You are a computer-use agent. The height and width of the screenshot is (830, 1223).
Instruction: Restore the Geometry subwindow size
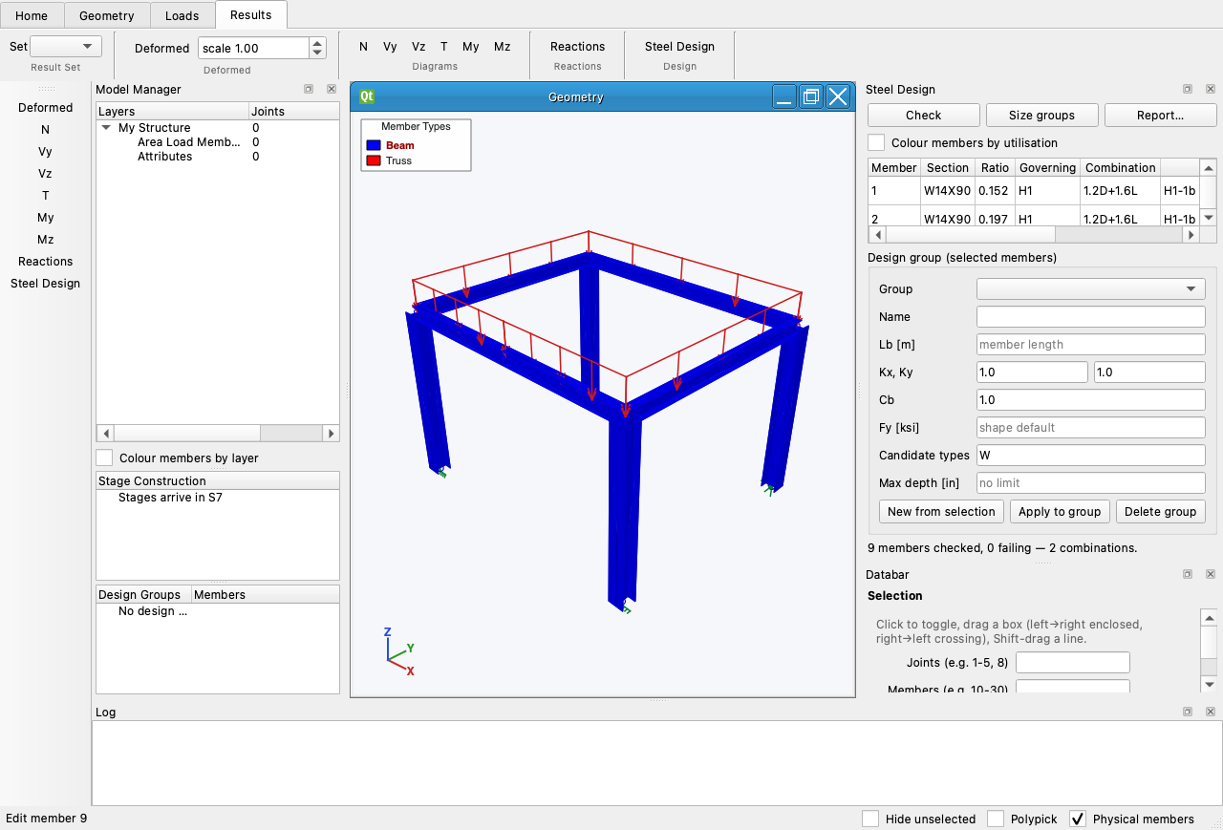click(811, 96)
